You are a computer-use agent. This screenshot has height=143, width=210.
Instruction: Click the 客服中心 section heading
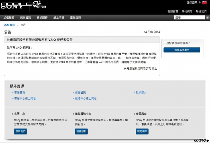pos(20,114)
